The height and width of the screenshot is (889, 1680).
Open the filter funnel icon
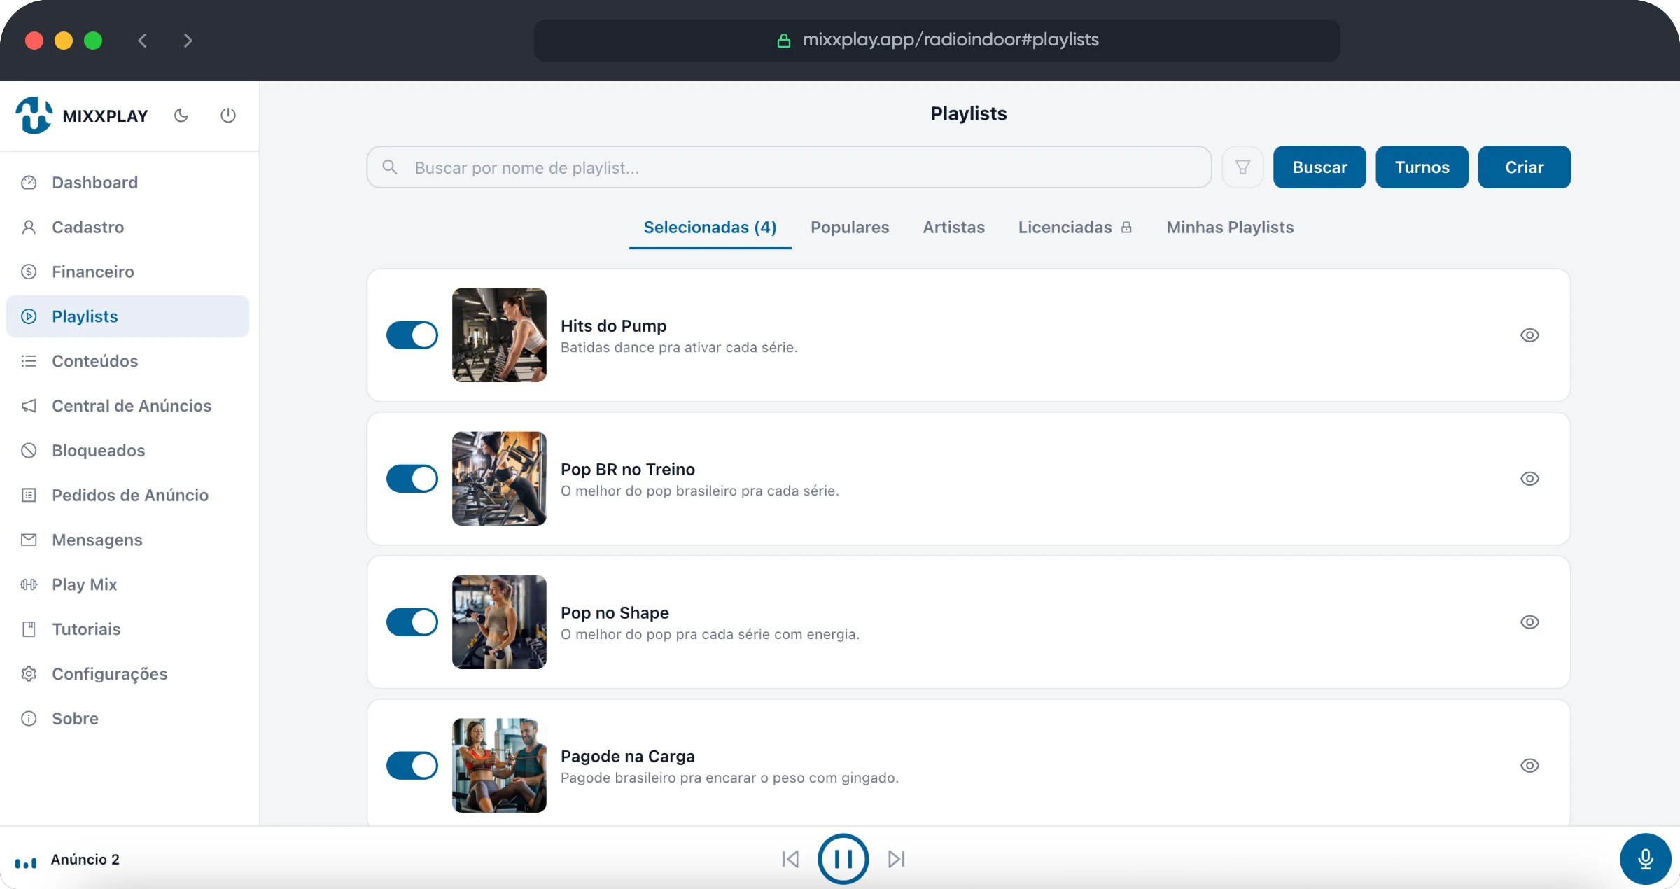1242,167
